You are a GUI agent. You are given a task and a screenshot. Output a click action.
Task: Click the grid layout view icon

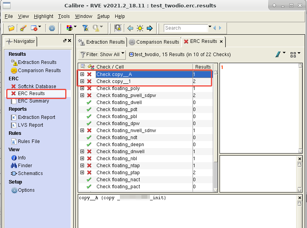293,55
